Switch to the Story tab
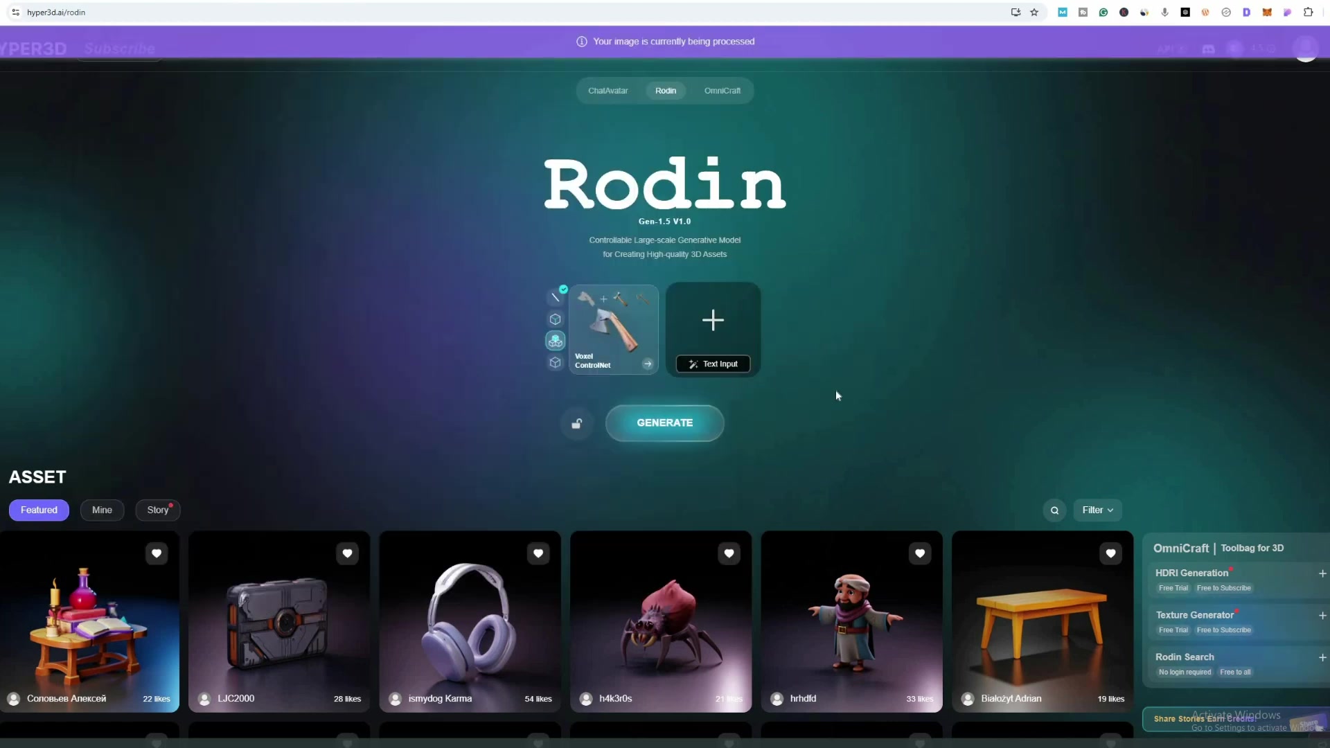 (x=157, y=510)
